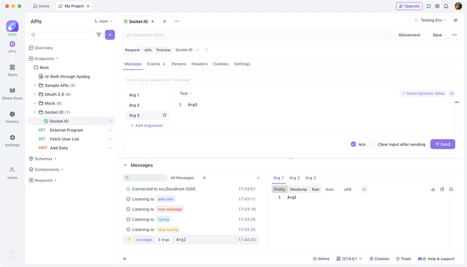Image resolution: width=467 pixels, height=267 pixels.
Task: Click the Invite icon in sidebar
Action: [x=12, y=173]
